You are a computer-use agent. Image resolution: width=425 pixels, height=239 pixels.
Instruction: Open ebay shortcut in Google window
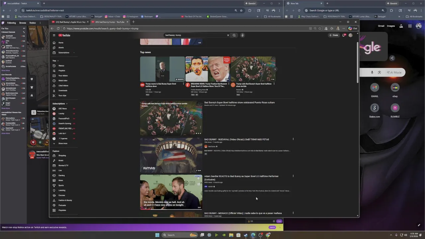click(x=395, y=90)
